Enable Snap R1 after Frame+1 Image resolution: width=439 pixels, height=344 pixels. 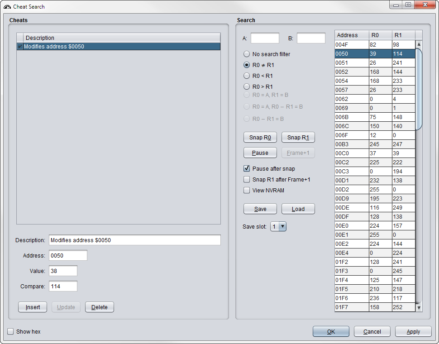pyautogui.click(x=247, y=179)
